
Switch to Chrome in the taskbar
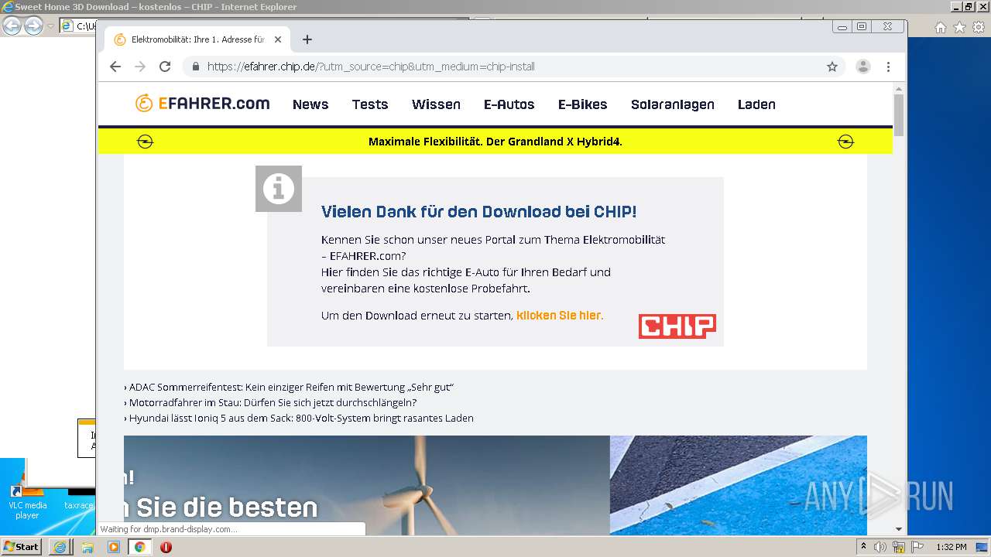pyautogui.click(x=139, y=547)
